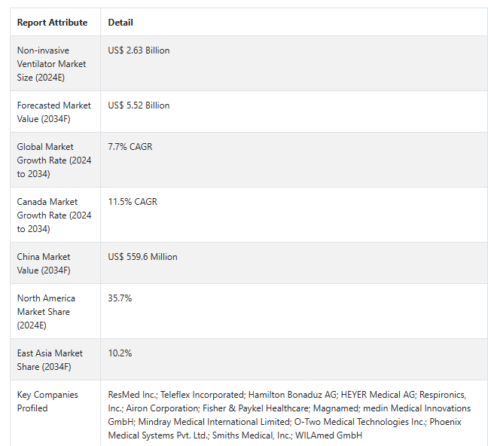Click the US$ 559.6 Million value
This screenshot has width=488, height=446.
[x=142, y=257]
